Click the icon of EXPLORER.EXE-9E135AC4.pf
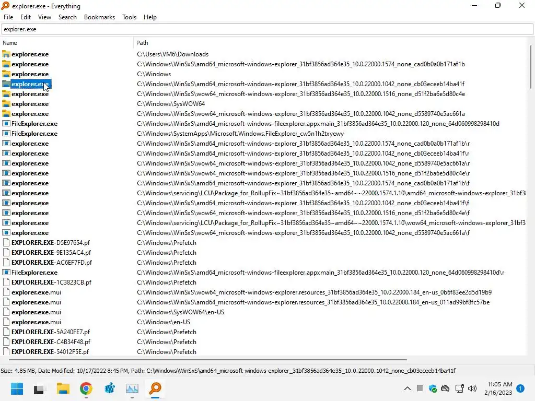Viewport: 535px width, 401px height. coord(6,253)
